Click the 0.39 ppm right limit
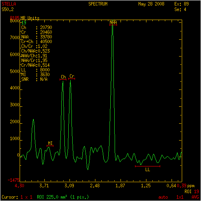The width and height of the screenshot is (201, 201). click(x=181, y=186)
